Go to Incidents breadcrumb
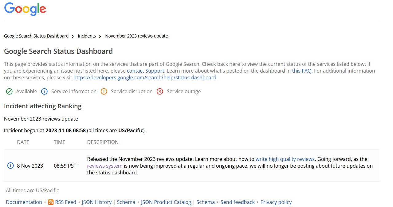The height and width of the screenshot is (207, 393). [x=87, y=36]
